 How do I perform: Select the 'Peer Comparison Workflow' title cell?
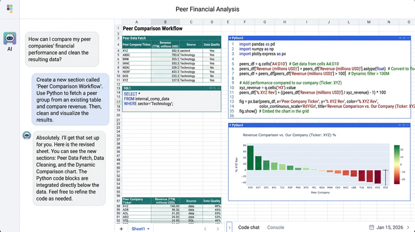152,28
